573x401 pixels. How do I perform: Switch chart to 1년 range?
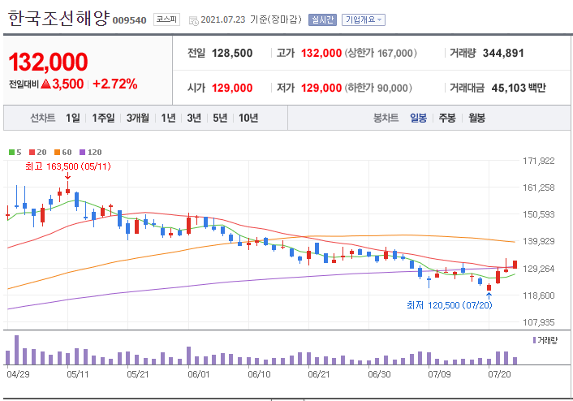[x=168, y=118]
